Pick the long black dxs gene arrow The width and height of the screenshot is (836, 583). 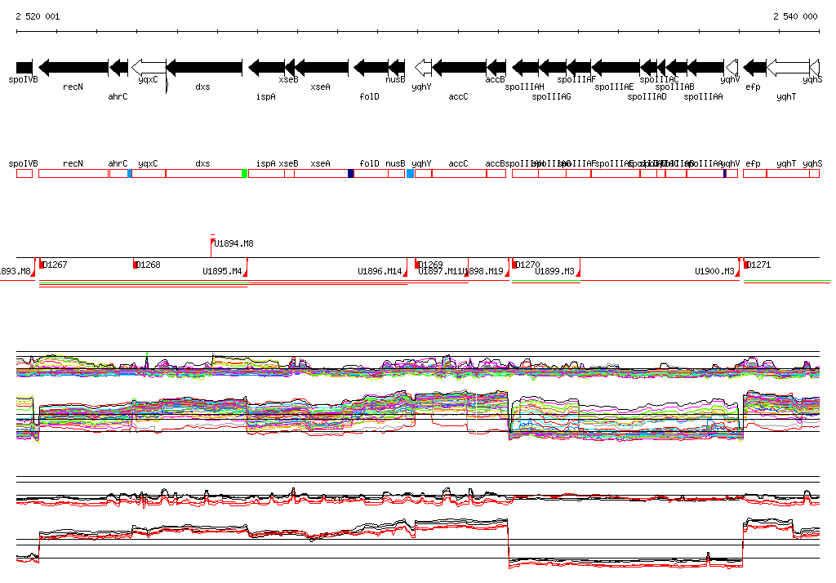(204, 67)
